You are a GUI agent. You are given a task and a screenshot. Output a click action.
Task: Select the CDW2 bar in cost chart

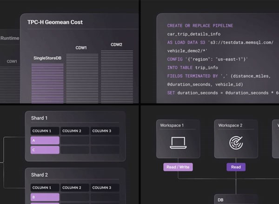[x=116, y=76]
